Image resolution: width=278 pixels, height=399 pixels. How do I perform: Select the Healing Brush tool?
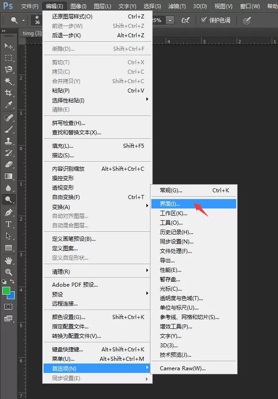coord(9,118)
